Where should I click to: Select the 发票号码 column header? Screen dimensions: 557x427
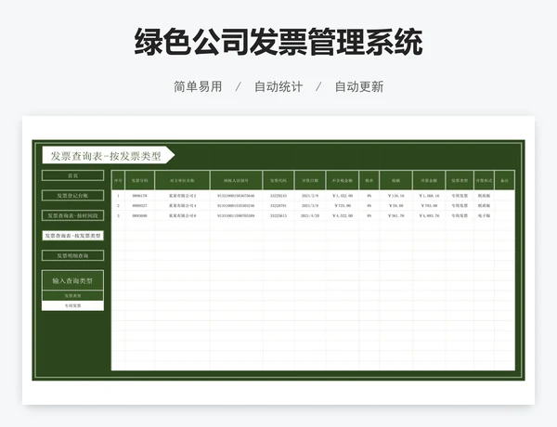click(x=140, y=180)
